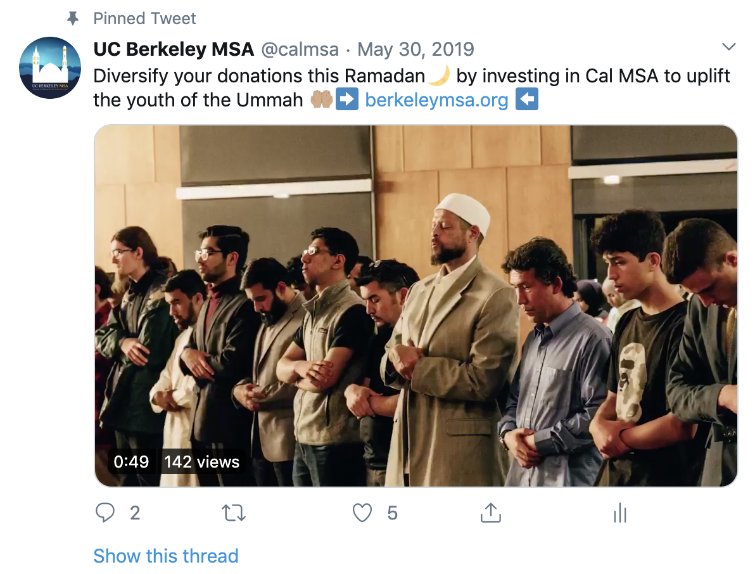Open the UC Berkeley MSA display name

[174, 49]
